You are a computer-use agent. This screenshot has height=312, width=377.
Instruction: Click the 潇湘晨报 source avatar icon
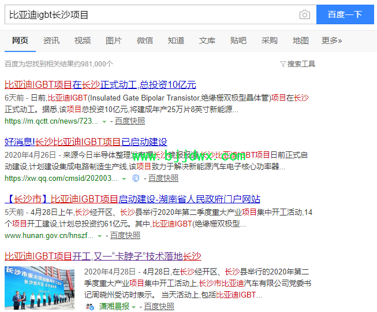click(x=90, y=306)
